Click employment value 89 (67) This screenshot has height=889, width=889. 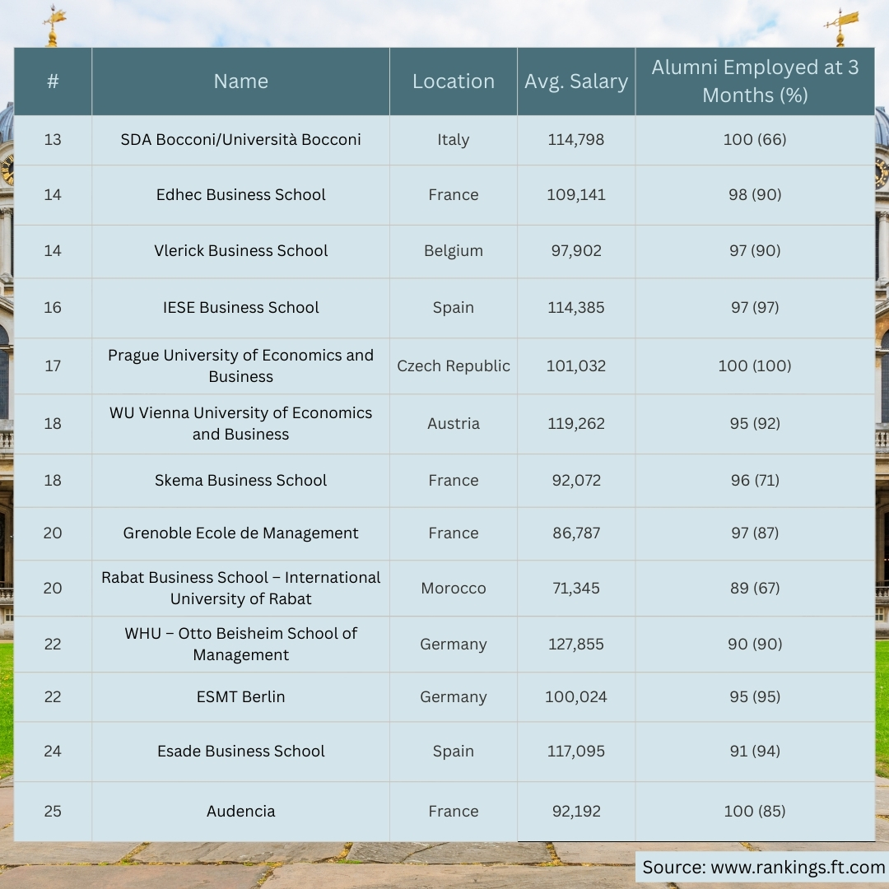[x=755, y=589]
